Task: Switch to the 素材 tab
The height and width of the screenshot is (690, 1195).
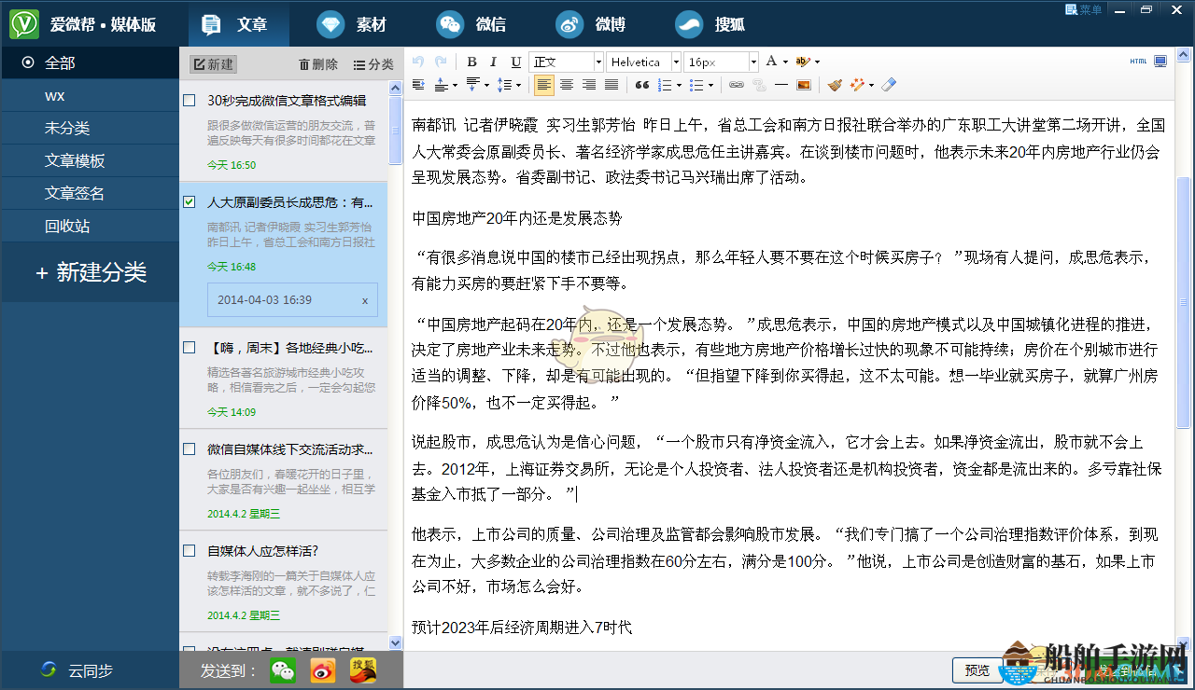Action: [351, 24]
